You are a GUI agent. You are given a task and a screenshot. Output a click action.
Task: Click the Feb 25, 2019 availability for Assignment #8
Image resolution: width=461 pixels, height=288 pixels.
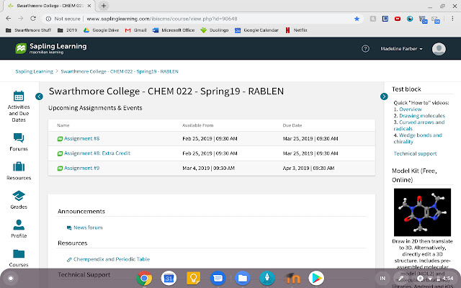[210, 138]
